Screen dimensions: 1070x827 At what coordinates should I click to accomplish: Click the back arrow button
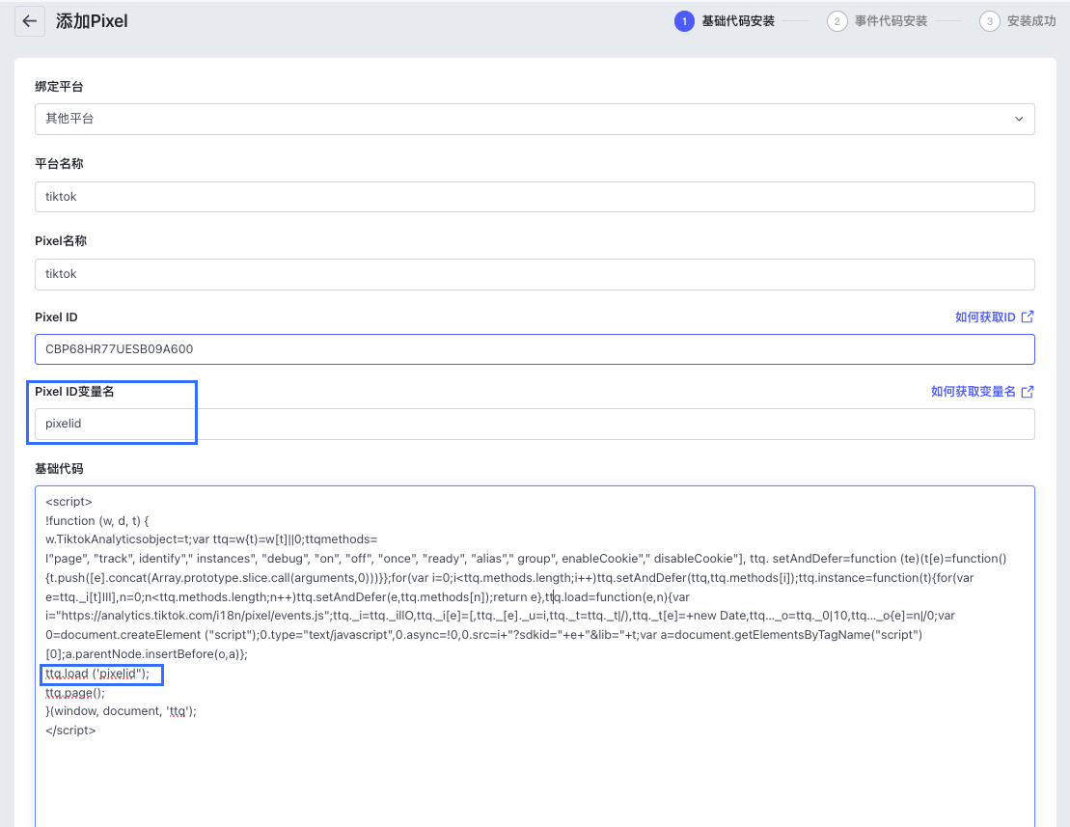point(29,21)
